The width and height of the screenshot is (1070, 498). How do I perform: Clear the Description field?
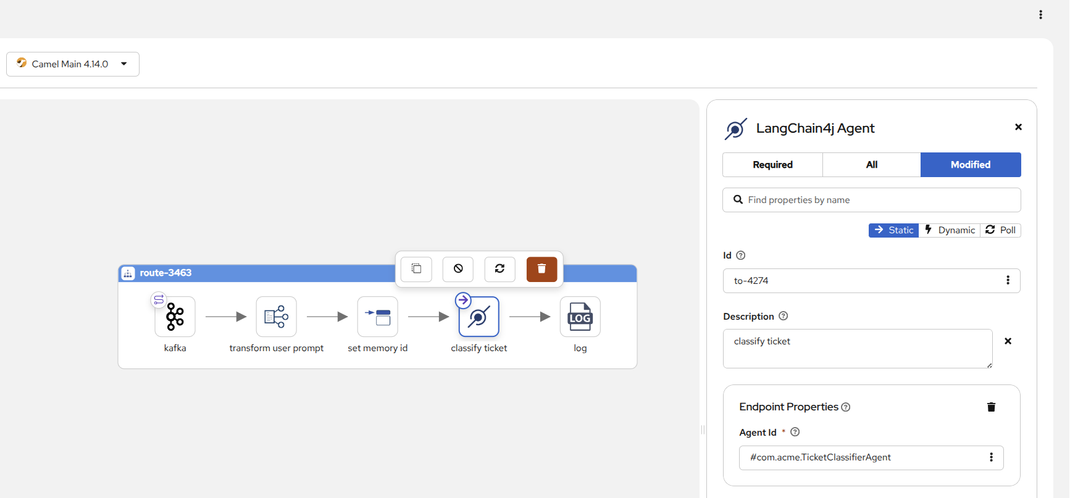[1008, 341]
